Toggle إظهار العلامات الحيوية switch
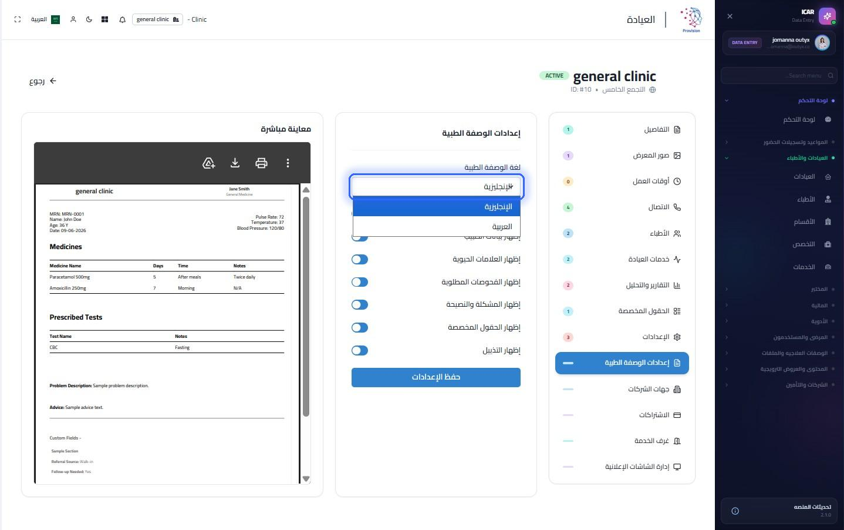This screenshot has width=844, height=530. 360,259
